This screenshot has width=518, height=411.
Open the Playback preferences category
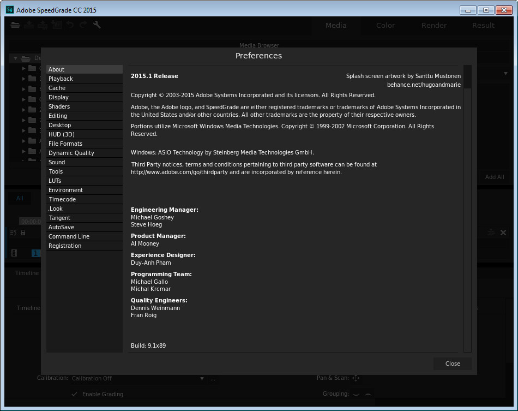pyautogui.click(x=84, y=79)
